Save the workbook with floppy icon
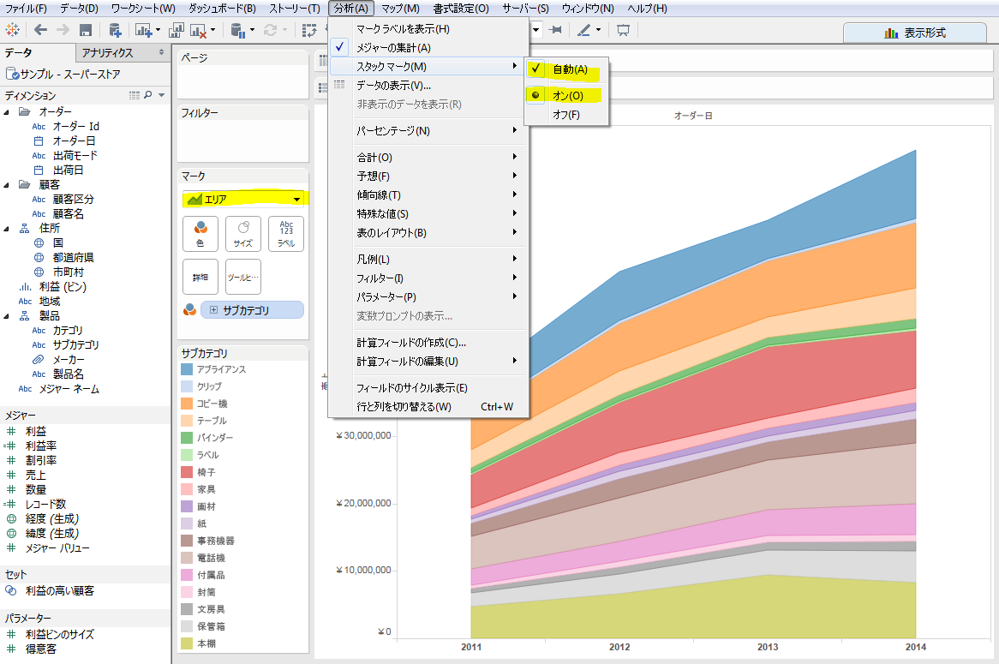 click(x=86, y=30)
